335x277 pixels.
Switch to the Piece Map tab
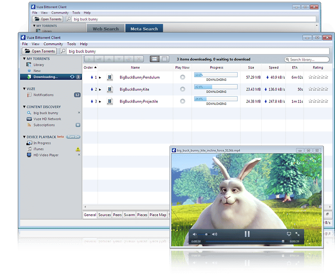pyautogui.click(x=158, y=215)
